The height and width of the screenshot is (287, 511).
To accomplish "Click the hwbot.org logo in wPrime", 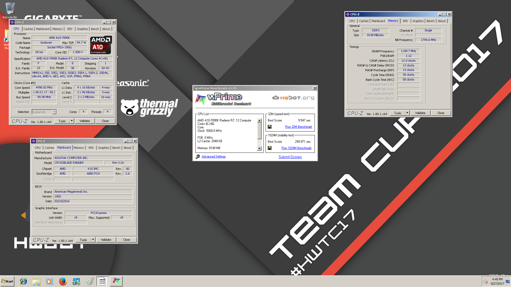I will tap(293, 98).
